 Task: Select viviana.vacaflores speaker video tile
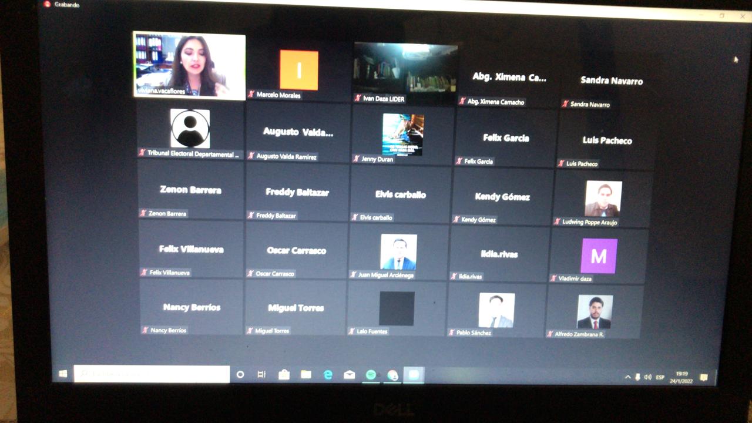tap(189, 65)
